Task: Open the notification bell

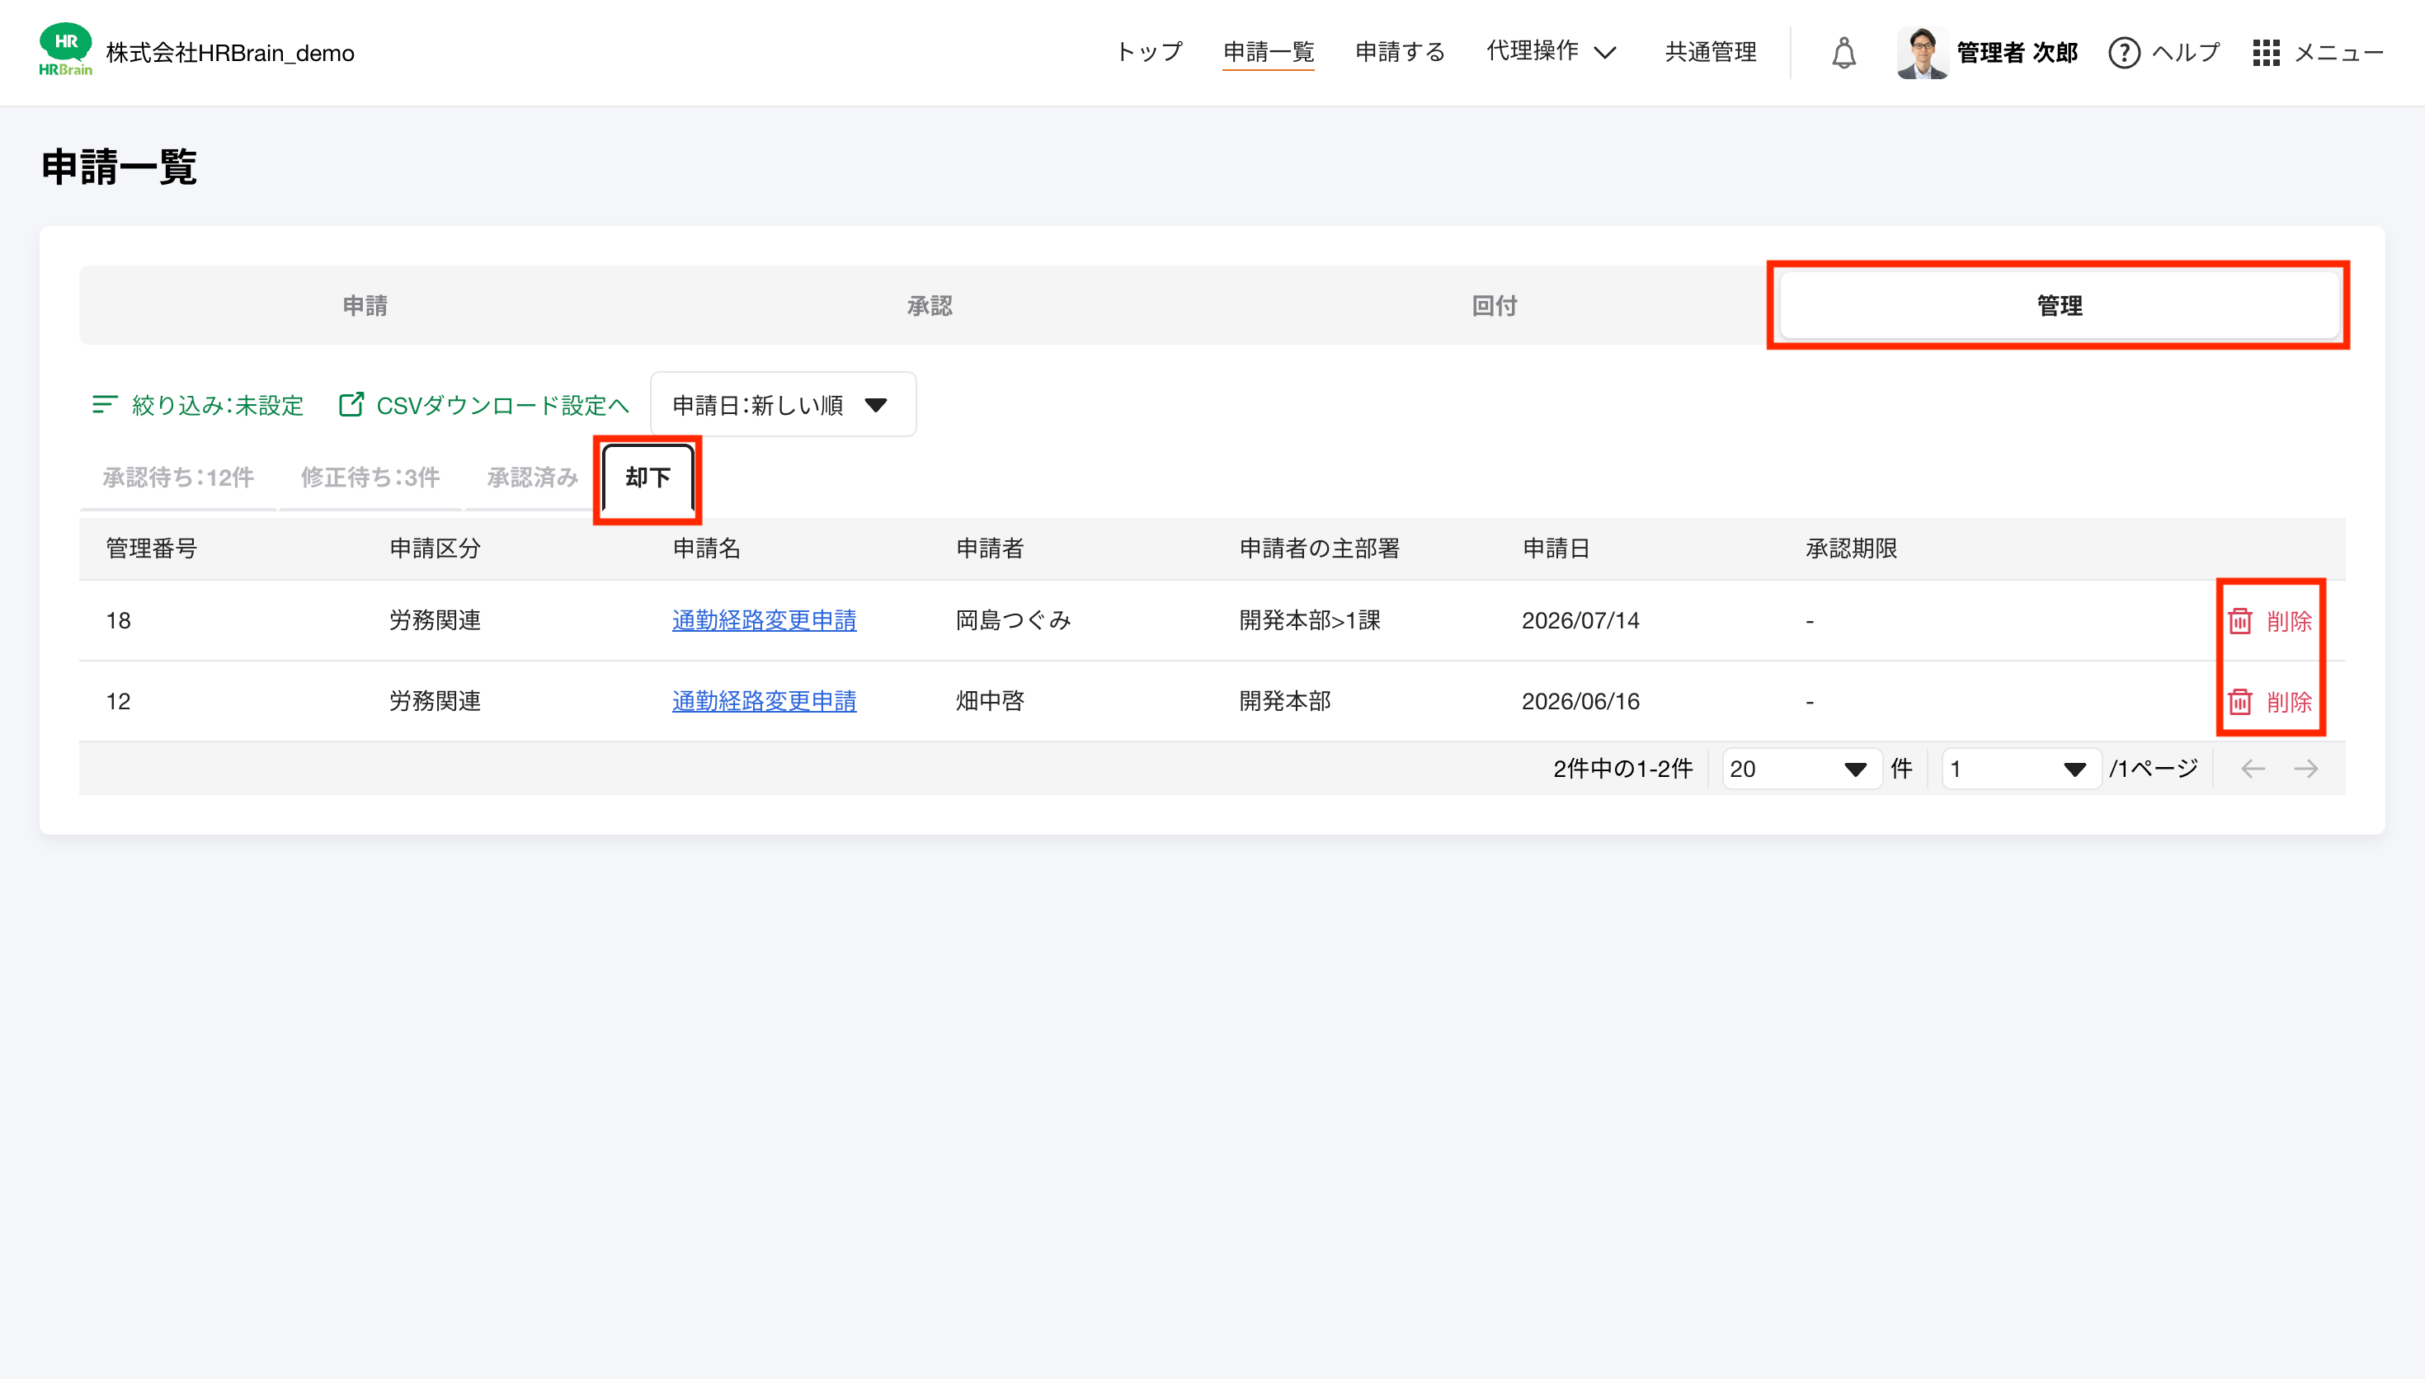Action: coord(1843,53)
